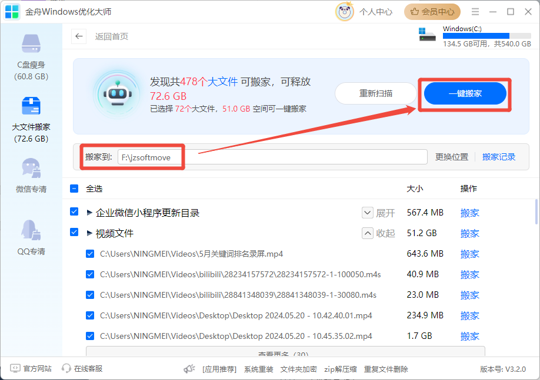Toggle 视频文件 tree triangle
This screenshot has width=540, height=380.
pyautogui.click(x=89, y=233)
